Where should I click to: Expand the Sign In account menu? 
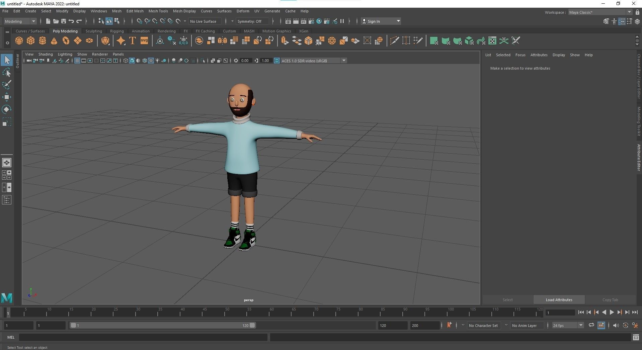click(x=398, y=21)
